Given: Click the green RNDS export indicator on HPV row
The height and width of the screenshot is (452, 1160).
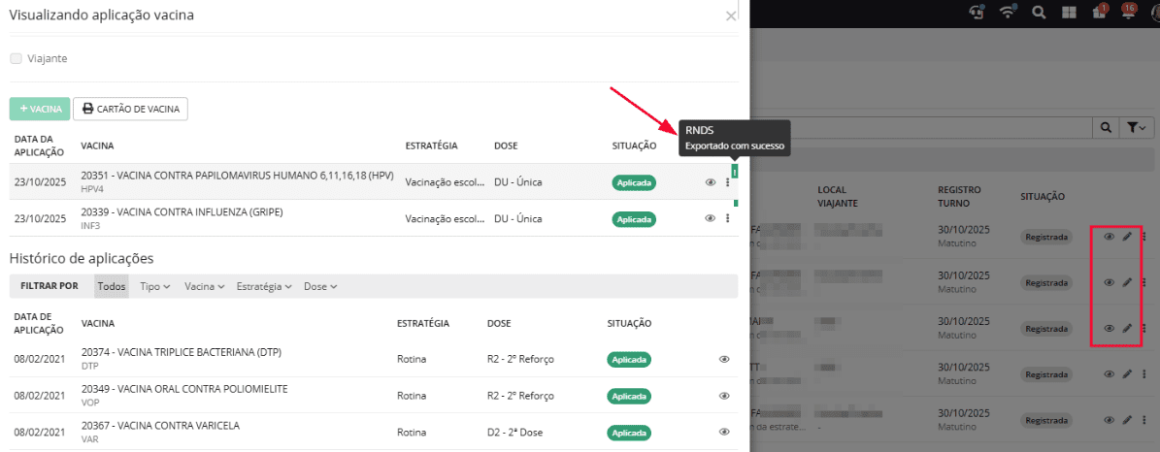Looking at the screenshot, I should [735, 172].
